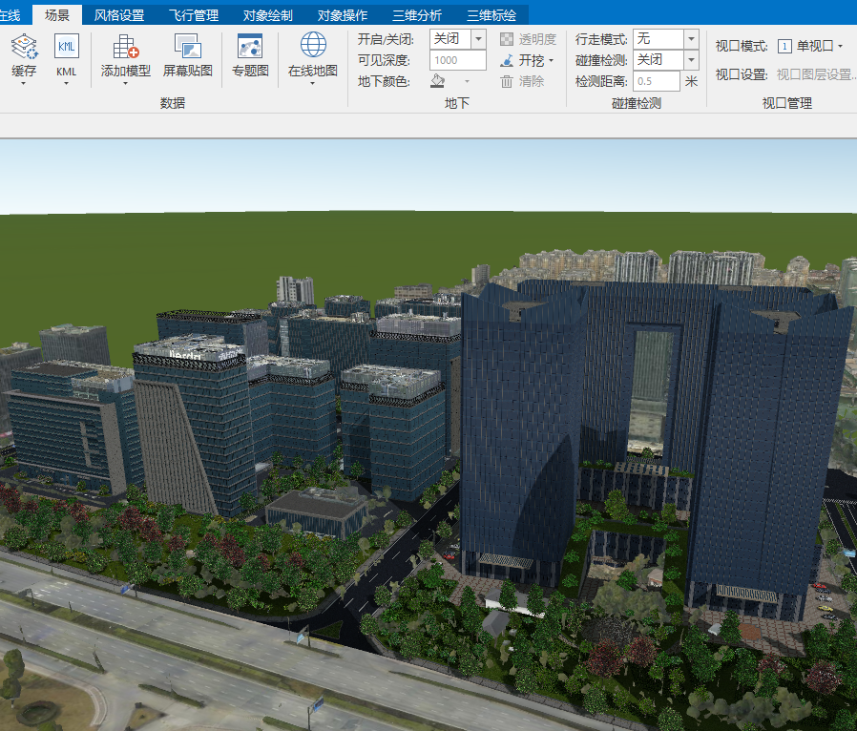Click the 在线地图 globe icon
Image resolution: width=857 pixels, height=731 pixels.
click(x=313, y=45)
